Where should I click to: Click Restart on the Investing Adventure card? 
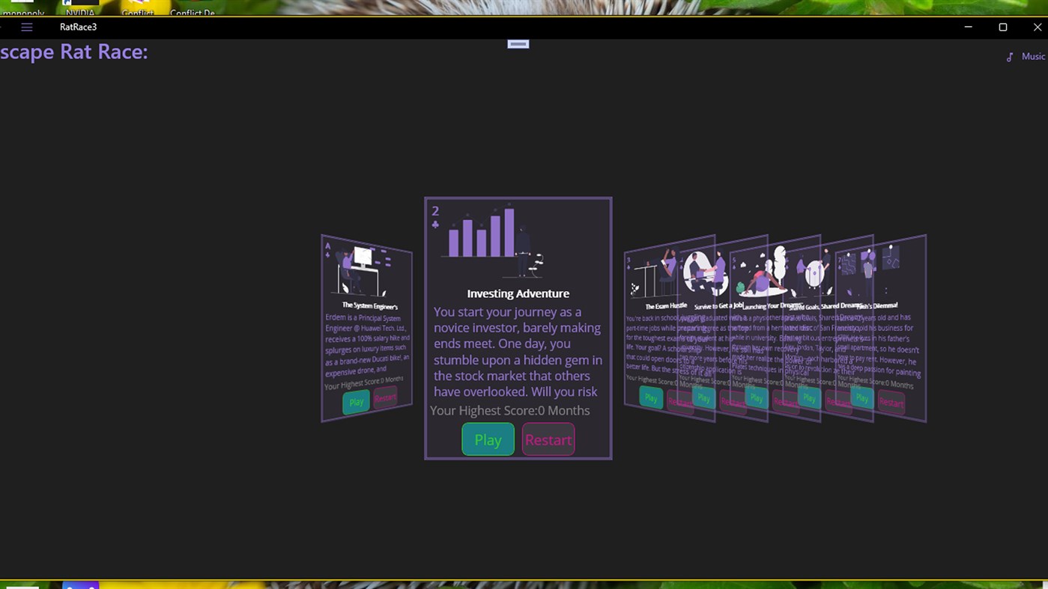click(x=548, y=439)
